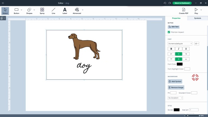Select the Line tool
The image size is (208, 117).
pyautogui.click(x=53, y=11)
